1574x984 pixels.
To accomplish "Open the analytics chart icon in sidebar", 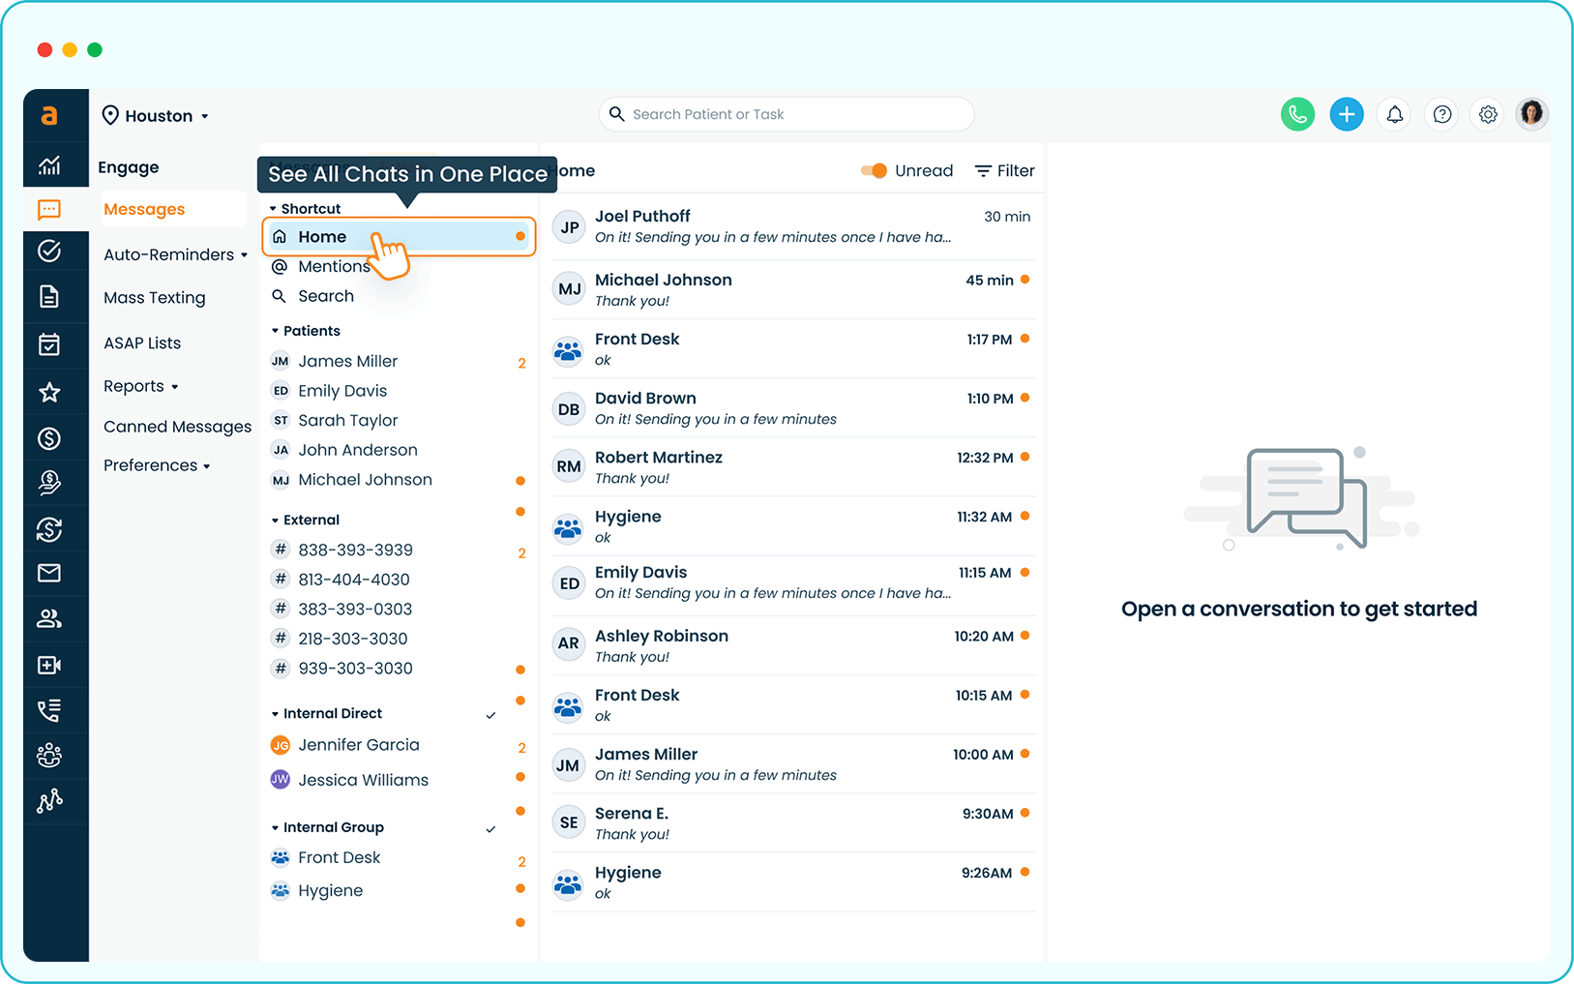I will click(49, 165).
